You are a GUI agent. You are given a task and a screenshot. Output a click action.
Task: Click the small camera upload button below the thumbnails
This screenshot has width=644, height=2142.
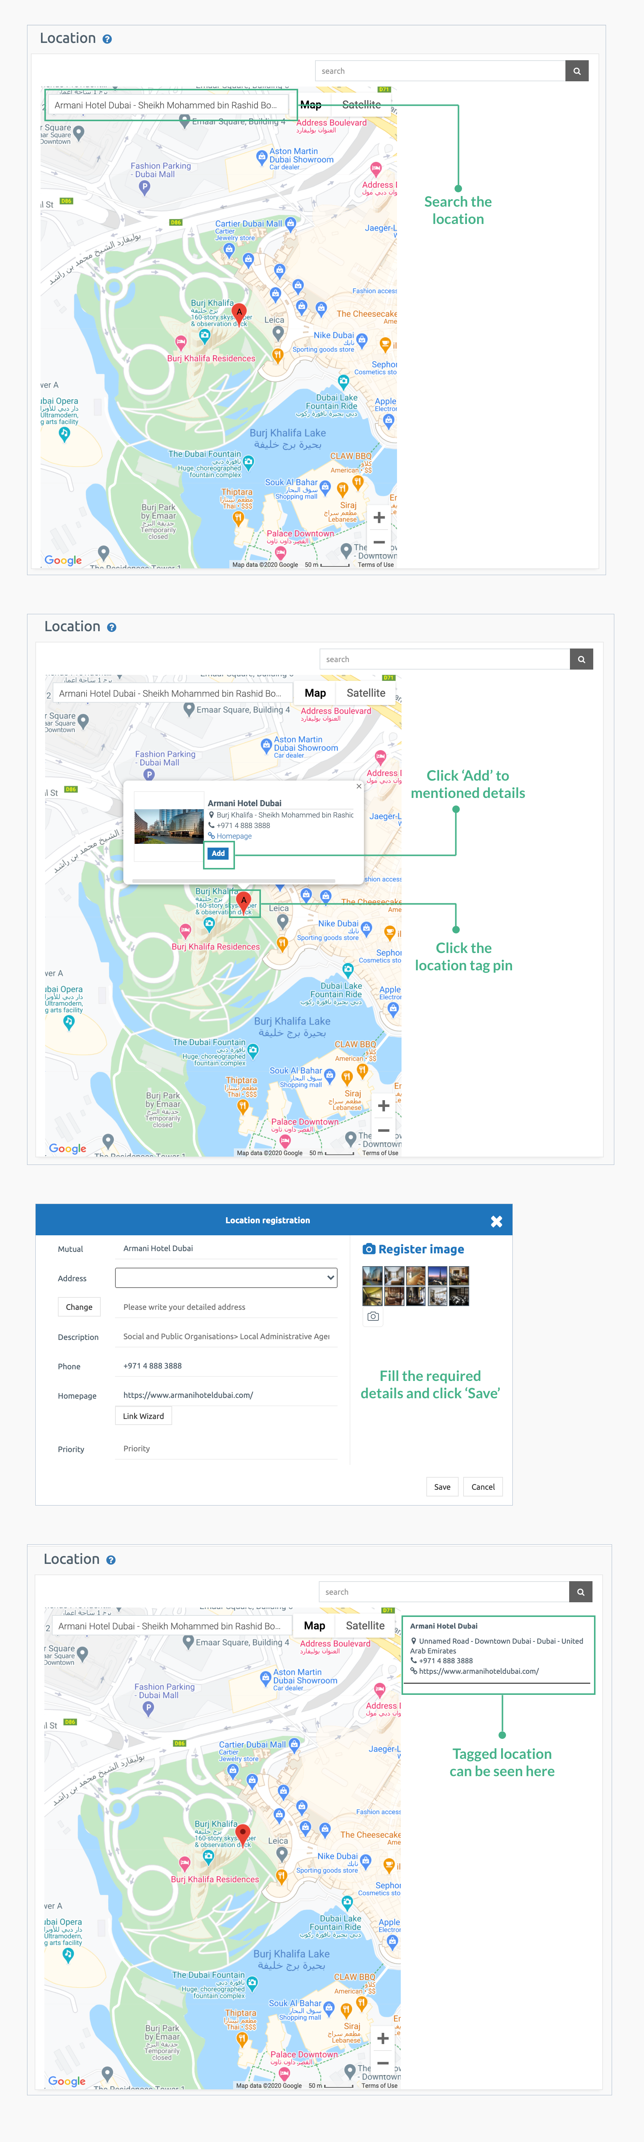click(373, 1316)
